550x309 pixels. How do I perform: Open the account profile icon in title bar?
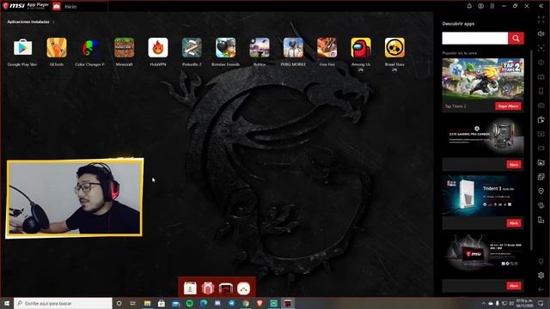click(x=481, y=6)
